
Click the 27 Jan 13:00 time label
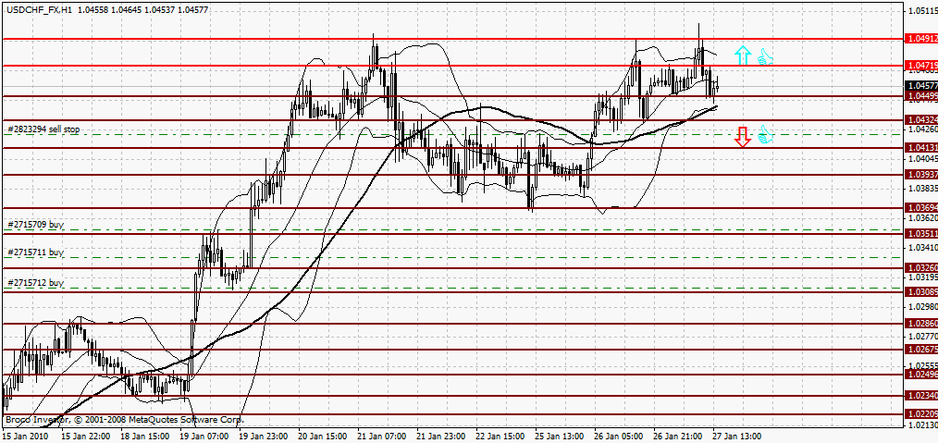click(735, 437)
